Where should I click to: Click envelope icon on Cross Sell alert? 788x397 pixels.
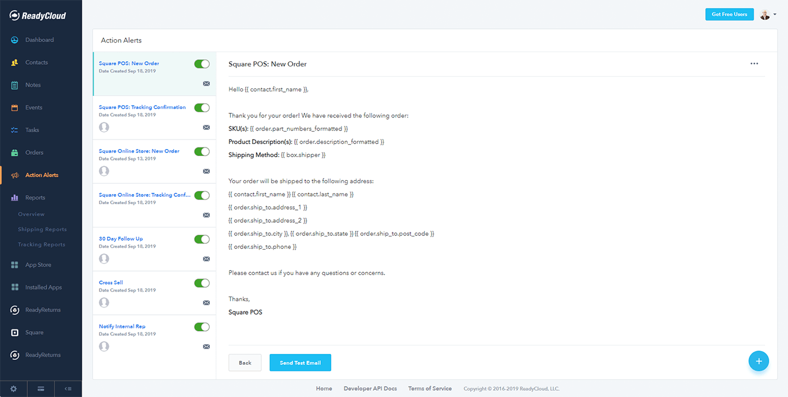point(206,303)
